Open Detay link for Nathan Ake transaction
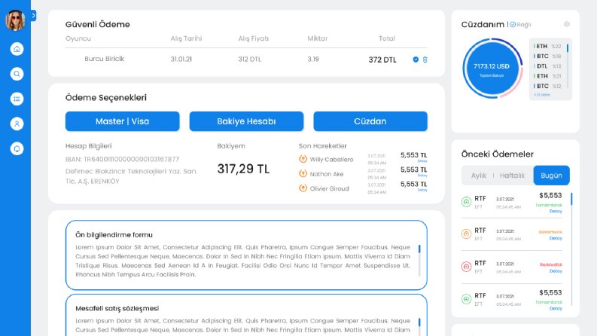Screen dimensions: 597x336 (422, 176)
